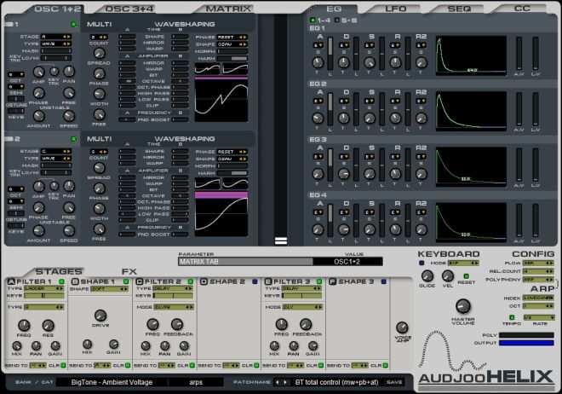
Task: Click the Filter 2 Feedback knob
Action: point(176,323)
